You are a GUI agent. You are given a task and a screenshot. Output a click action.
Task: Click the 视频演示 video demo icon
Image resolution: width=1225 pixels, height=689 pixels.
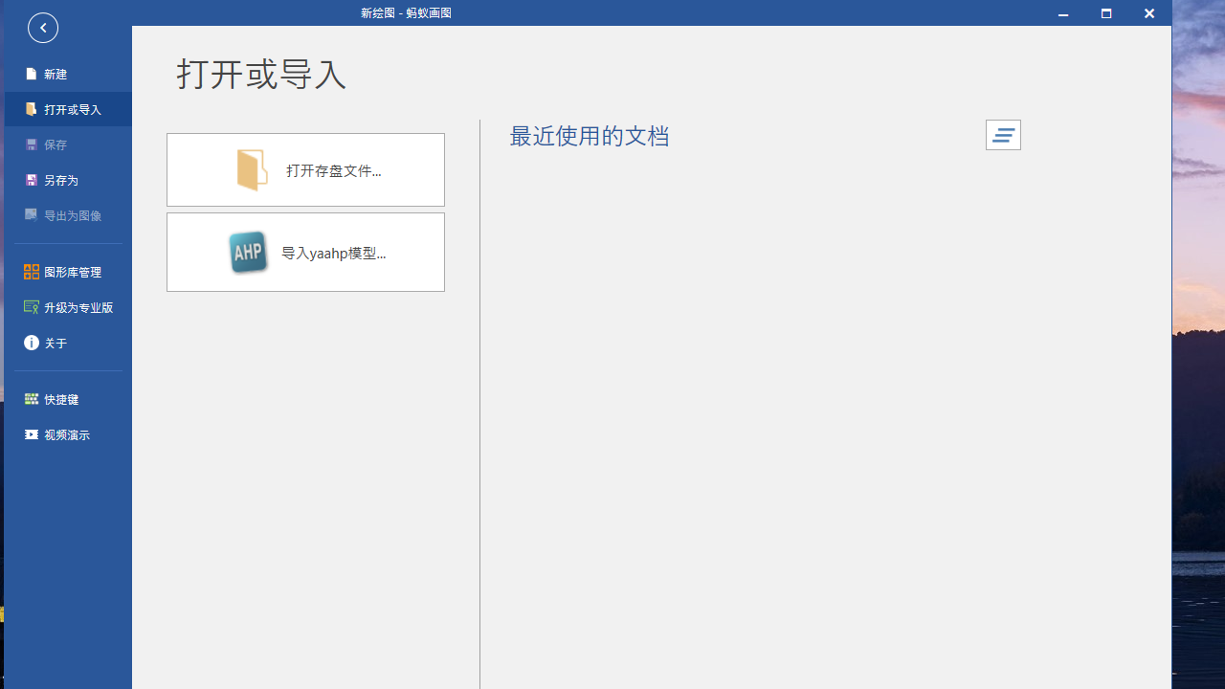point(32,434)
